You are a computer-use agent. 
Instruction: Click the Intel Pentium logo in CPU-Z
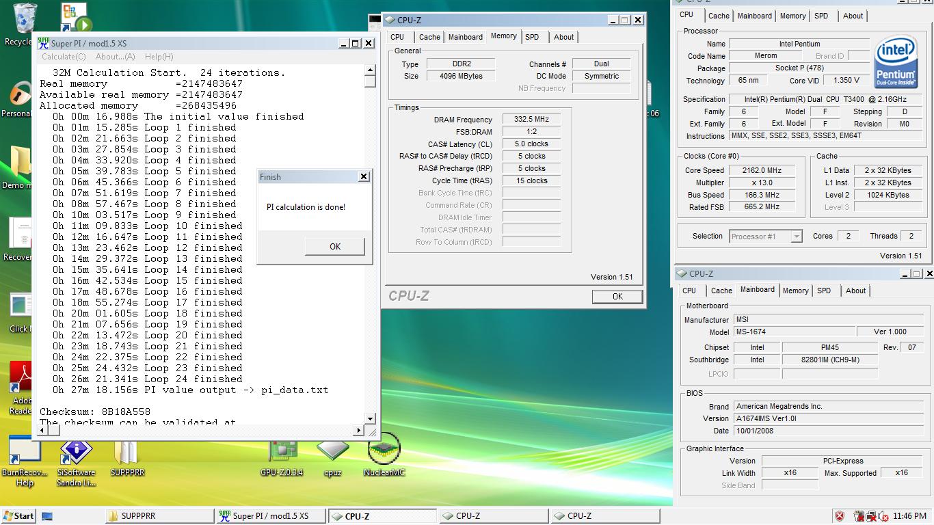896,63
